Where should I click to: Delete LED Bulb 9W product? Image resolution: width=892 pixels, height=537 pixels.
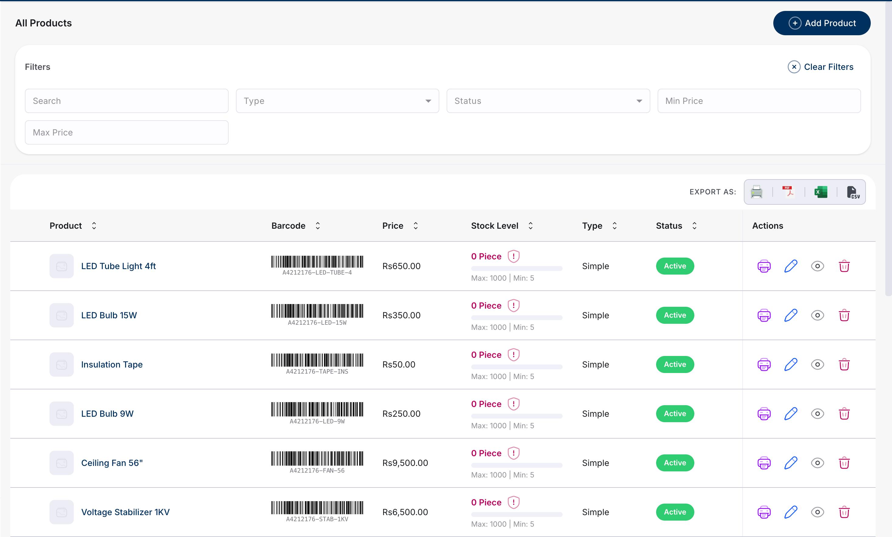coord(844,414)
